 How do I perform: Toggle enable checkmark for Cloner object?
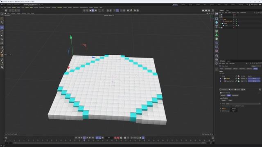coord(237,24)
